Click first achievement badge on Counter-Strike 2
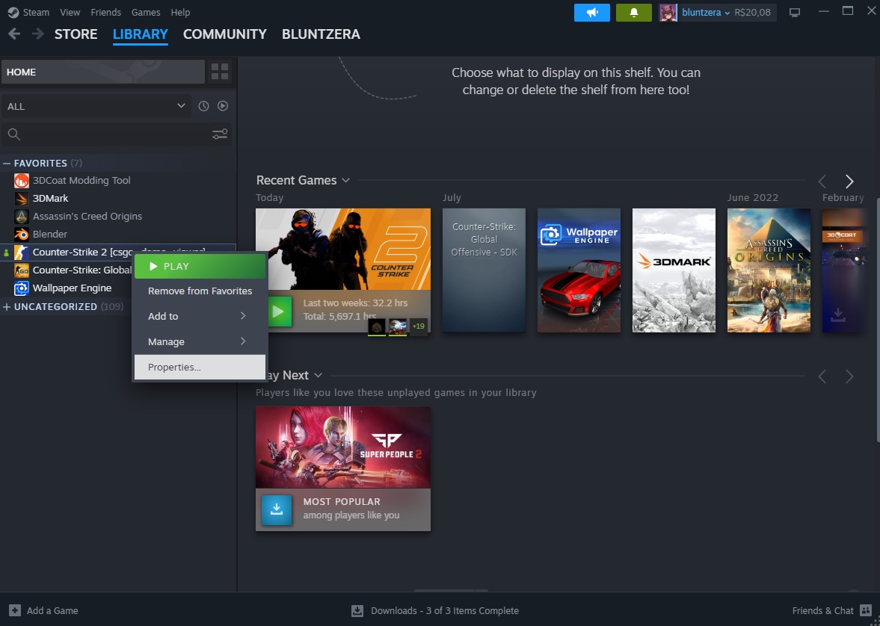Screen dimensions: 880x626 point(377,326)
